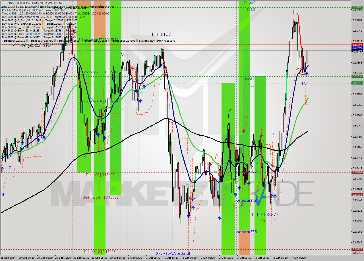This screenshot has width=364, height=261.
Task: Click the 28 Sep 2024 date label
Action: tap(8, 258)
